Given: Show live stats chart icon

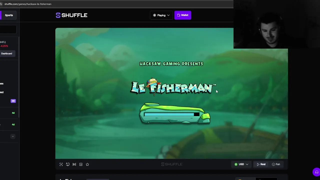Looking at the screenshot, I should pyautogui.click(x=81, y=164).
